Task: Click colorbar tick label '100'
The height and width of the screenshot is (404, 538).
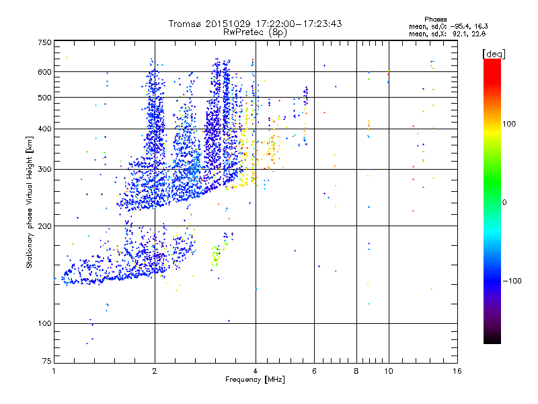Action: (509, 124)
